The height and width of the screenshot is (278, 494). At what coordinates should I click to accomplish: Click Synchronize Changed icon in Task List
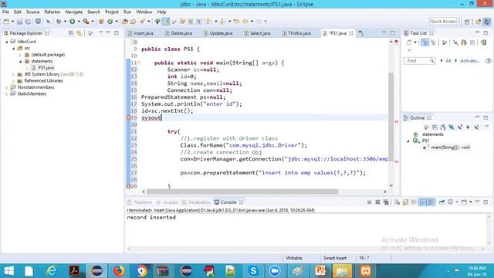[483, 42]
